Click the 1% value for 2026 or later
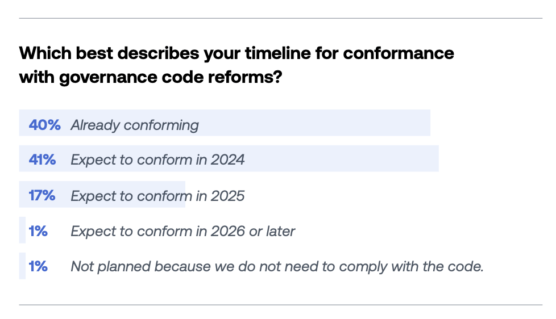 (38, 232)
